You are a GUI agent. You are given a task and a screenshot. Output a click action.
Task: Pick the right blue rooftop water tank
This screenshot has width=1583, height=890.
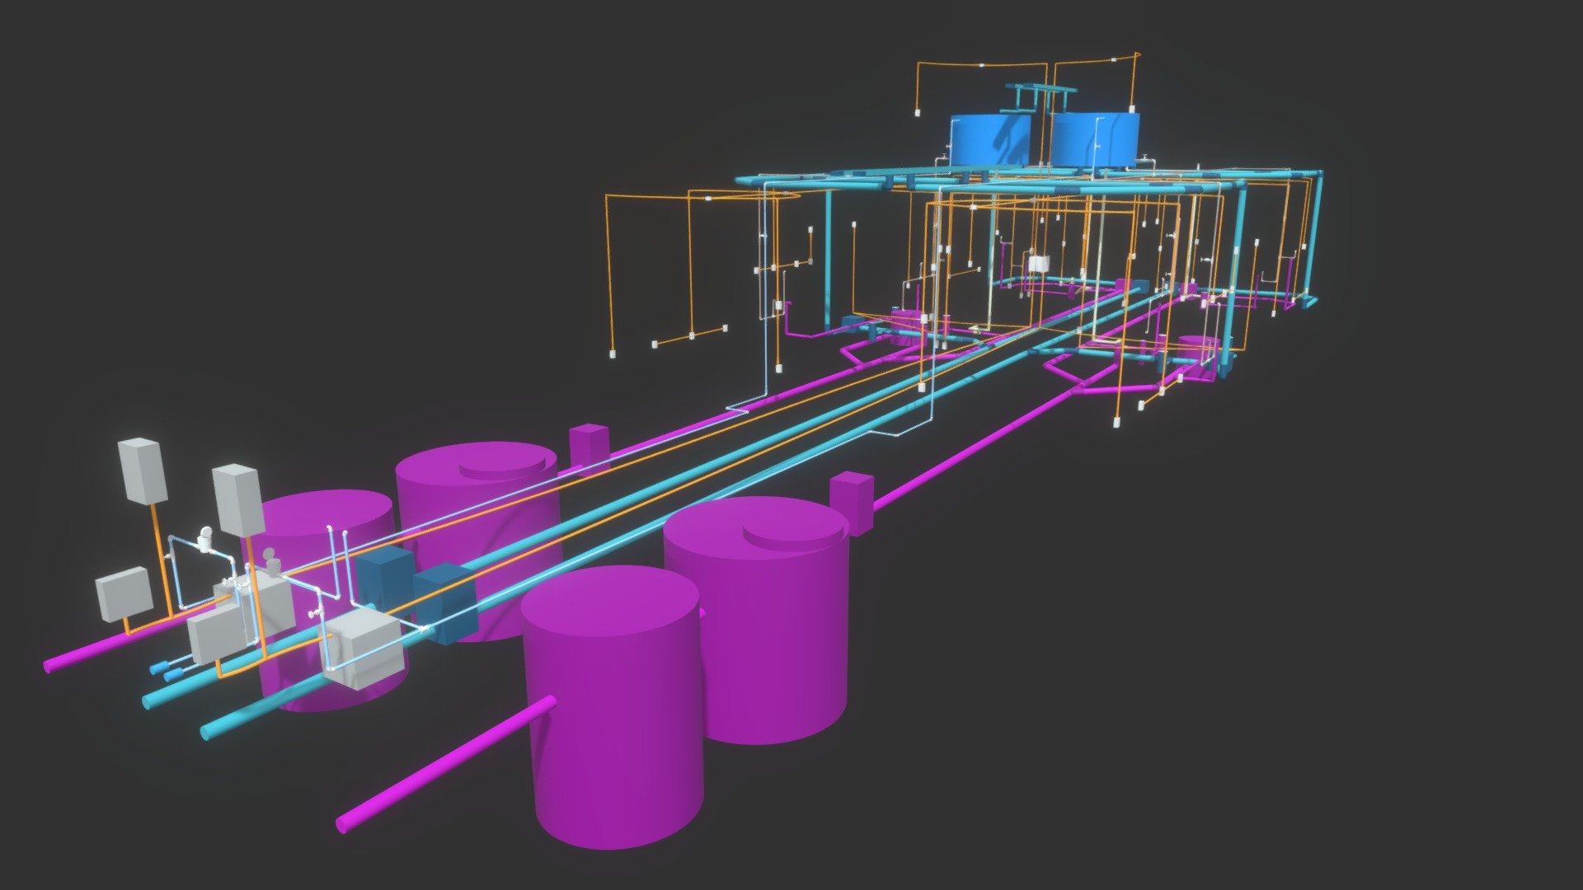1095,139
